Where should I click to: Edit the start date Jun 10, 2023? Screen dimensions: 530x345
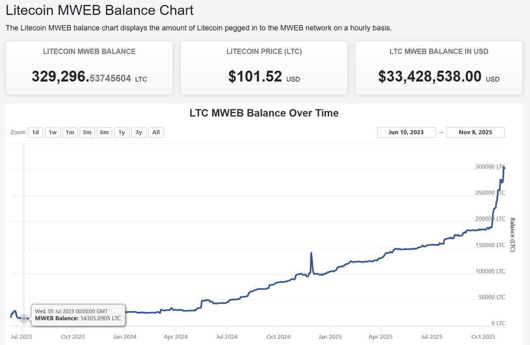[406, 132]
